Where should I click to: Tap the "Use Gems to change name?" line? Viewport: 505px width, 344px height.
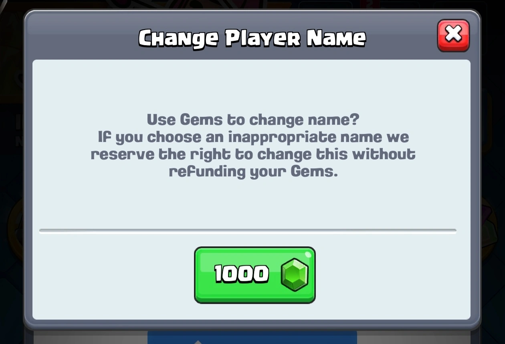[x=253, y=120]
